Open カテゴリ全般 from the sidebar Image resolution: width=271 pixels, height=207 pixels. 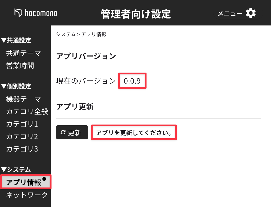tap(27, 112)
